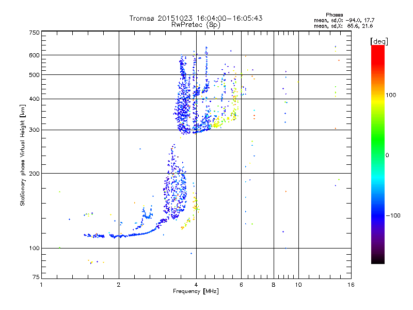413x310 pixels.
Task: Click the 'mean, sd,X: 85.6, 21.6' line
Action: [343, 26]
